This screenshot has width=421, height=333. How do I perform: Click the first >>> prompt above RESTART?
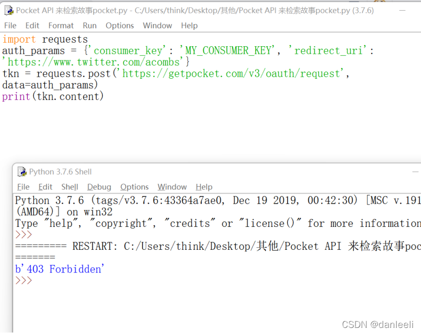(24, 235)
